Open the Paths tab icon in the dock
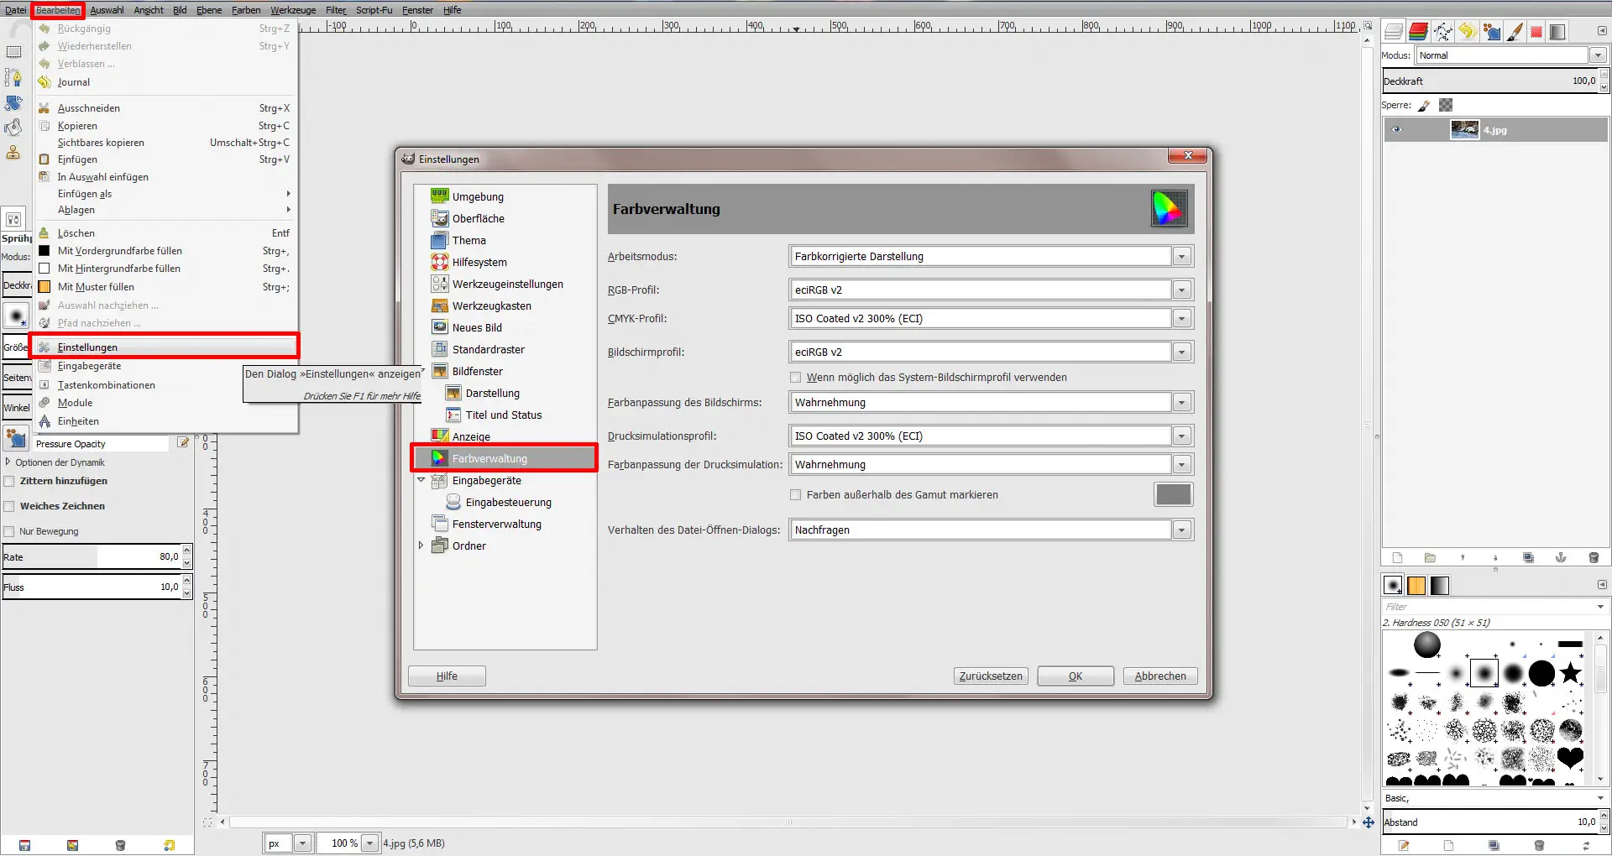The image size is (1612, 856). click(x=1442, y=31)
